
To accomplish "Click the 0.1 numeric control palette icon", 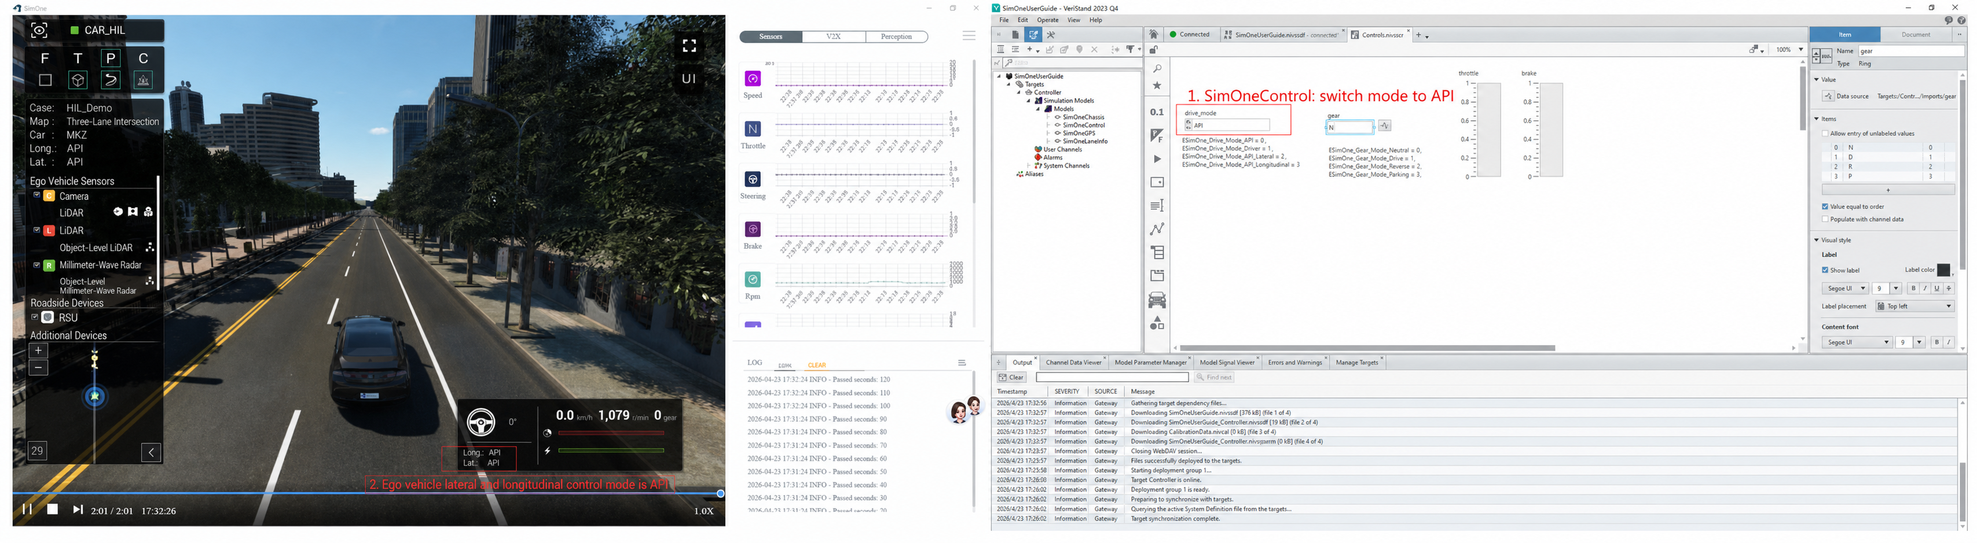I will coord(1157,112).
